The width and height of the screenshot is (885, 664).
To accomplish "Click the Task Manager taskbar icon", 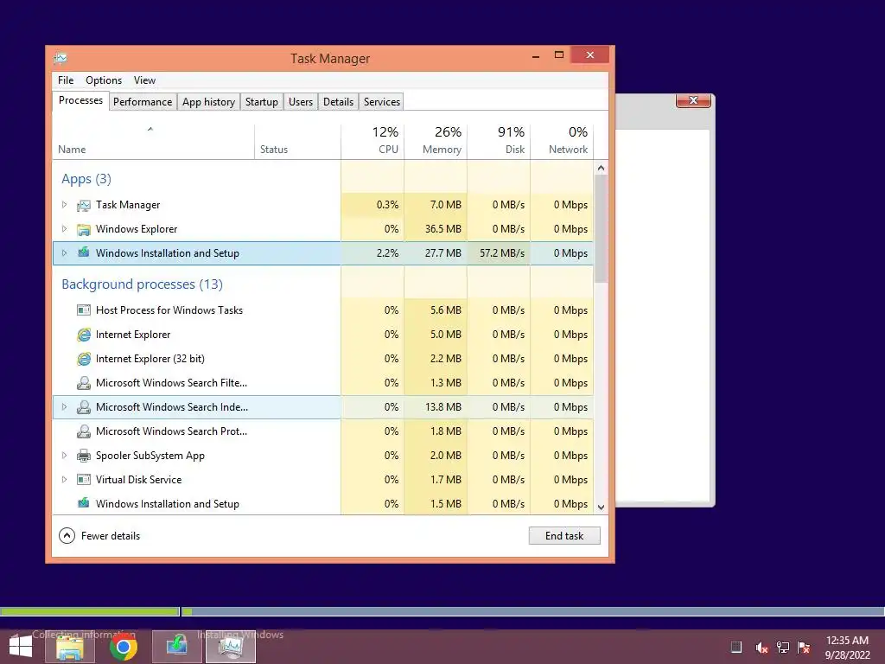I will pos(230,647).
